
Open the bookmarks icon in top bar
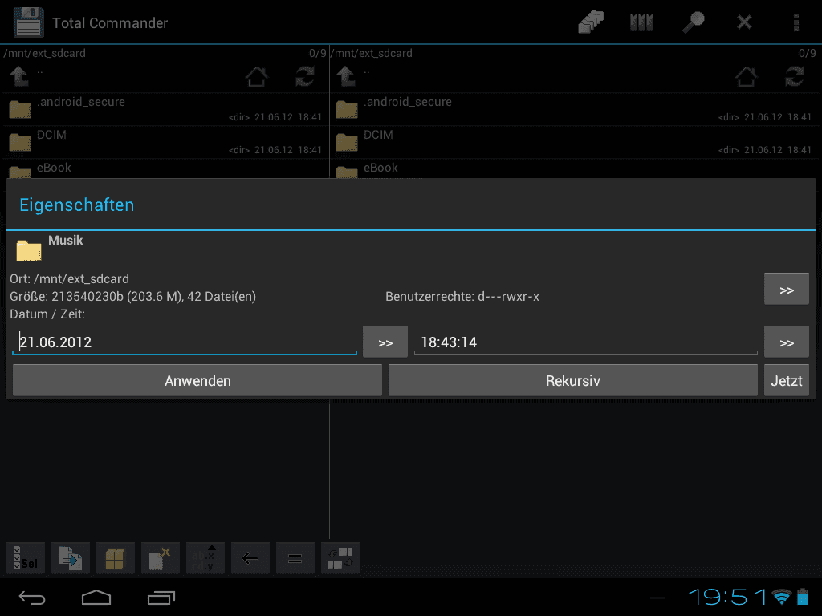click(641, 22)
